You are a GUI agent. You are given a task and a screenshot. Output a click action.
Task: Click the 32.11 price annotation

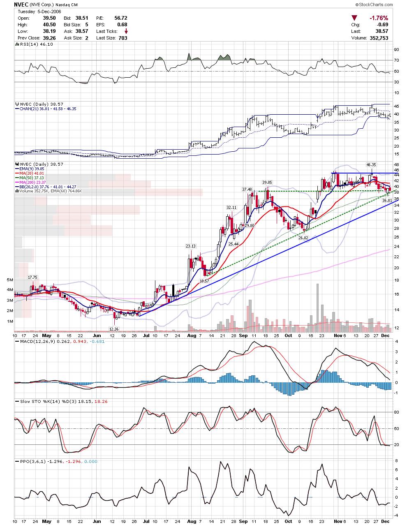tap(231, 208)
